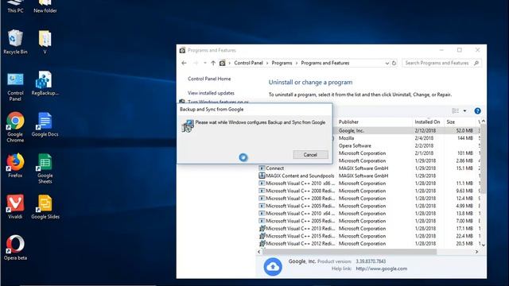The height and width of the screenshot is (286, 509).
Task: Click the horizontal scrollbar right arrow
Action: click(476, 252)
